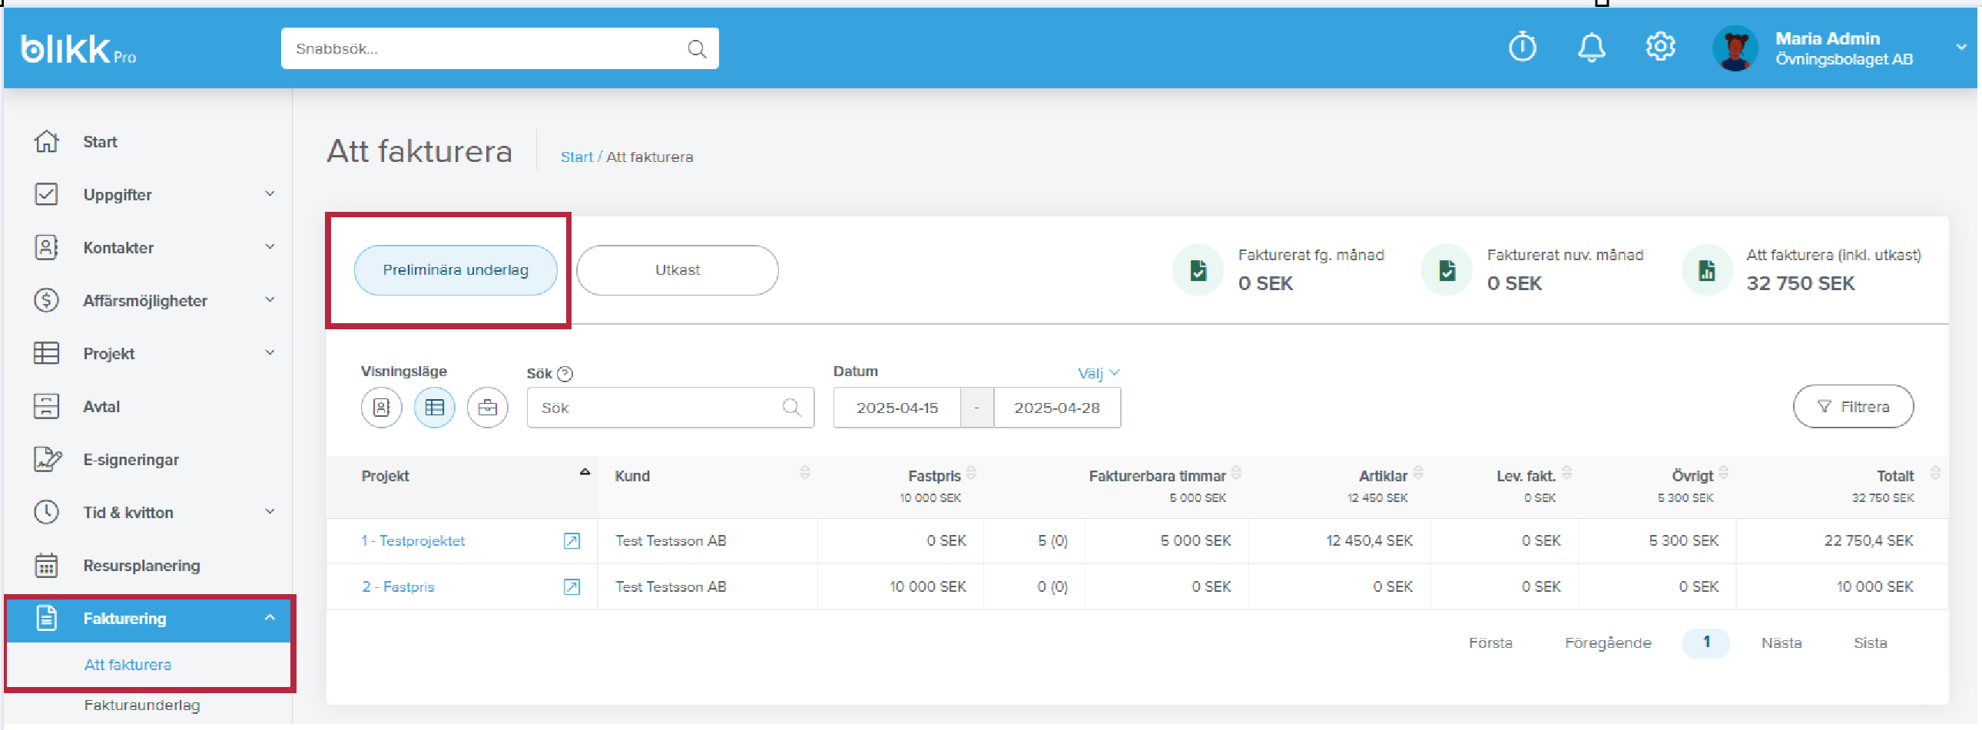The image size is (1982, 730).
Task: Sort by Totalt column
Action: pyautogui.click(x=1935, y=473)
